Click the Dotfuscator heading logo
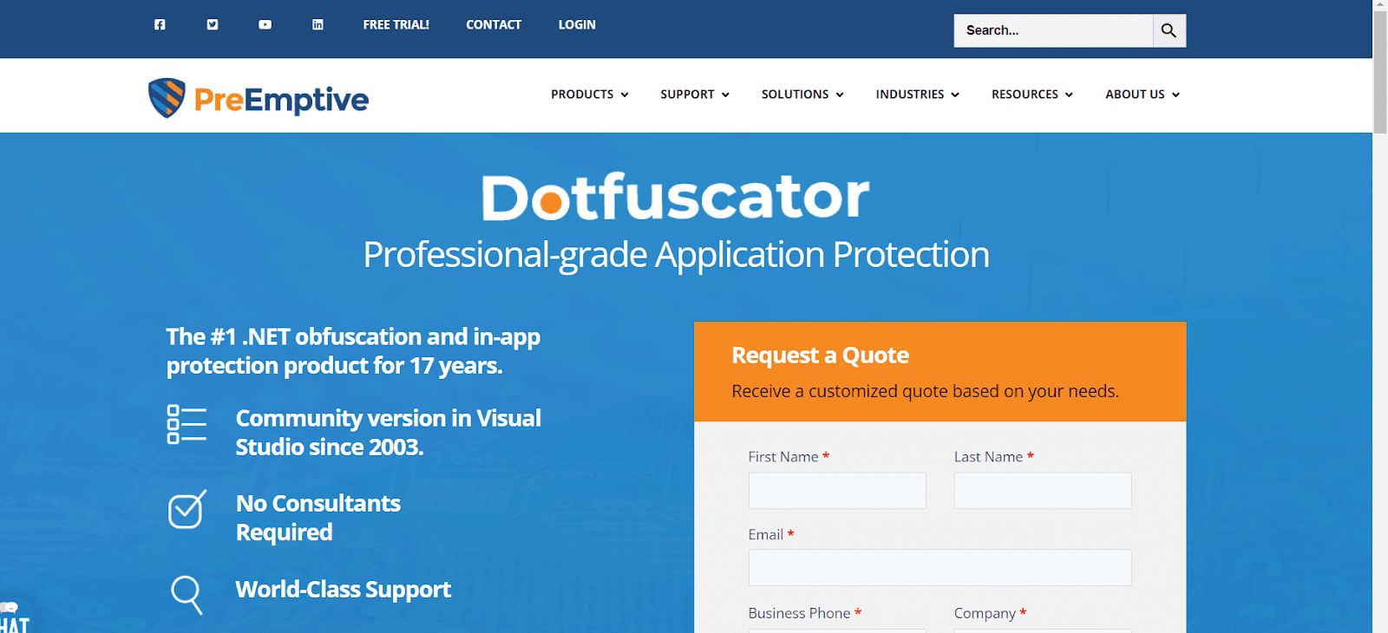Viewport: 1388px width, 633px height. (675, 197)
